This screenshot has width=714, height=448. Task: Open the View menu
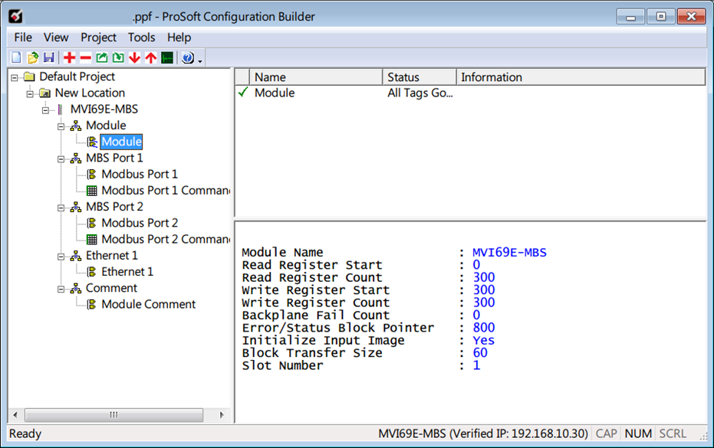(x=56, y=38)
